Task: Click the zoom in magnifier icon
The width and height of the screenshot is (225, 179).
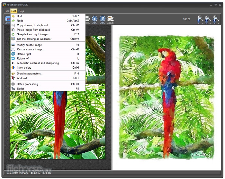Action: [x=216, y=19]
